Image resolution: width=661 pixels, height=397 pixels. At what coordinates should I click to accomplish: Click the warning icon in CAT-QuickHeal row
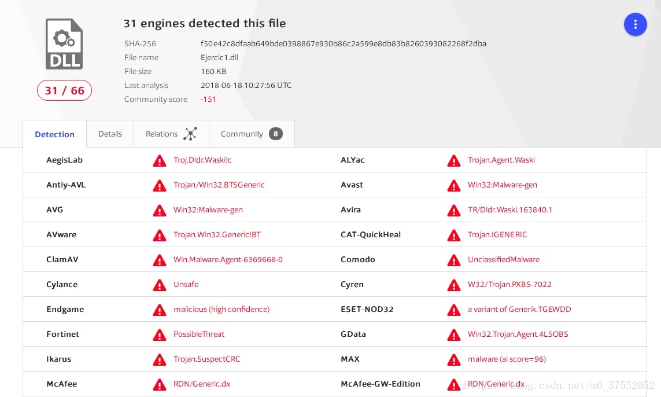tap(453, 236)
